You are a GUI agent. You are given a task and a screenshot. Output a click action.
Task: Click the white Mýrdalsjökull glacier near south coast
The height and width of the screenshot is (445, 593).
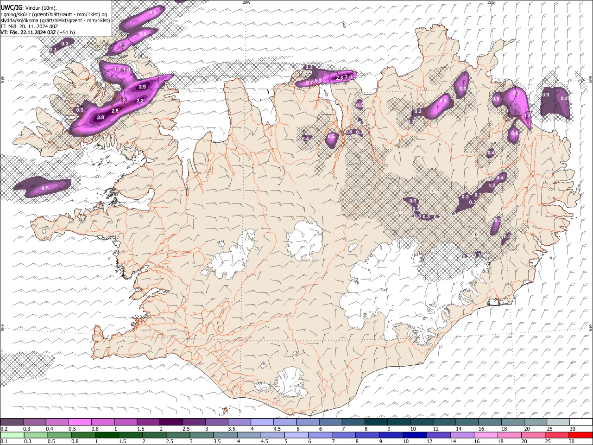click(290, 383)
